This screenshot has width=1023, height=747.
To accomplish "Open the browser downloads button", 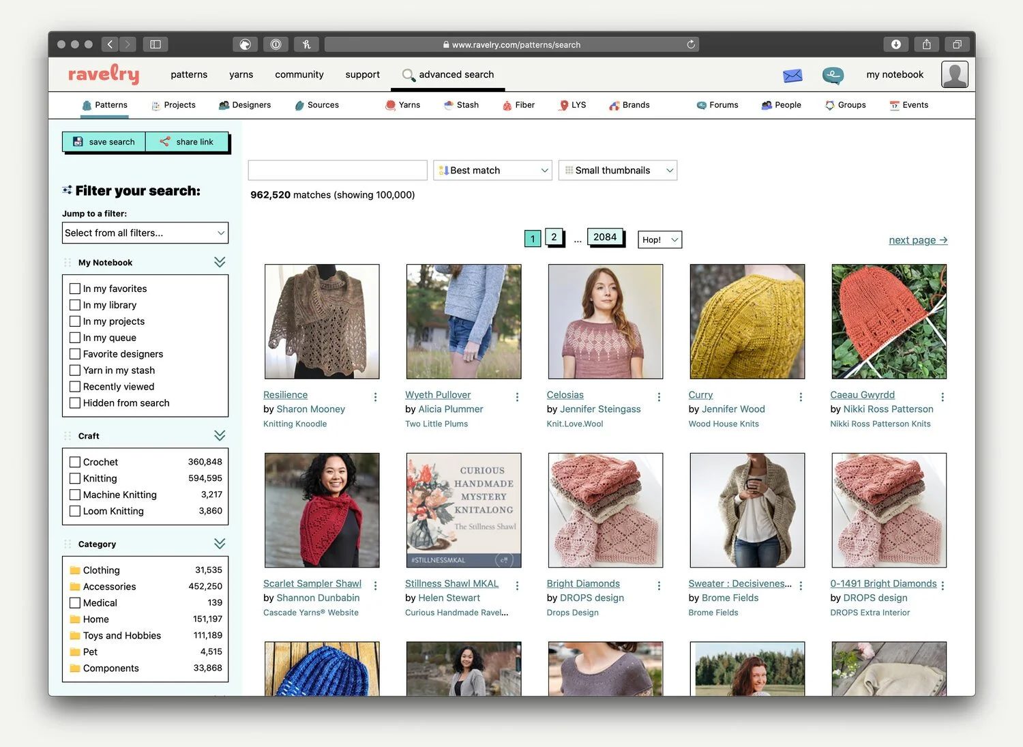I will point(896,44).
